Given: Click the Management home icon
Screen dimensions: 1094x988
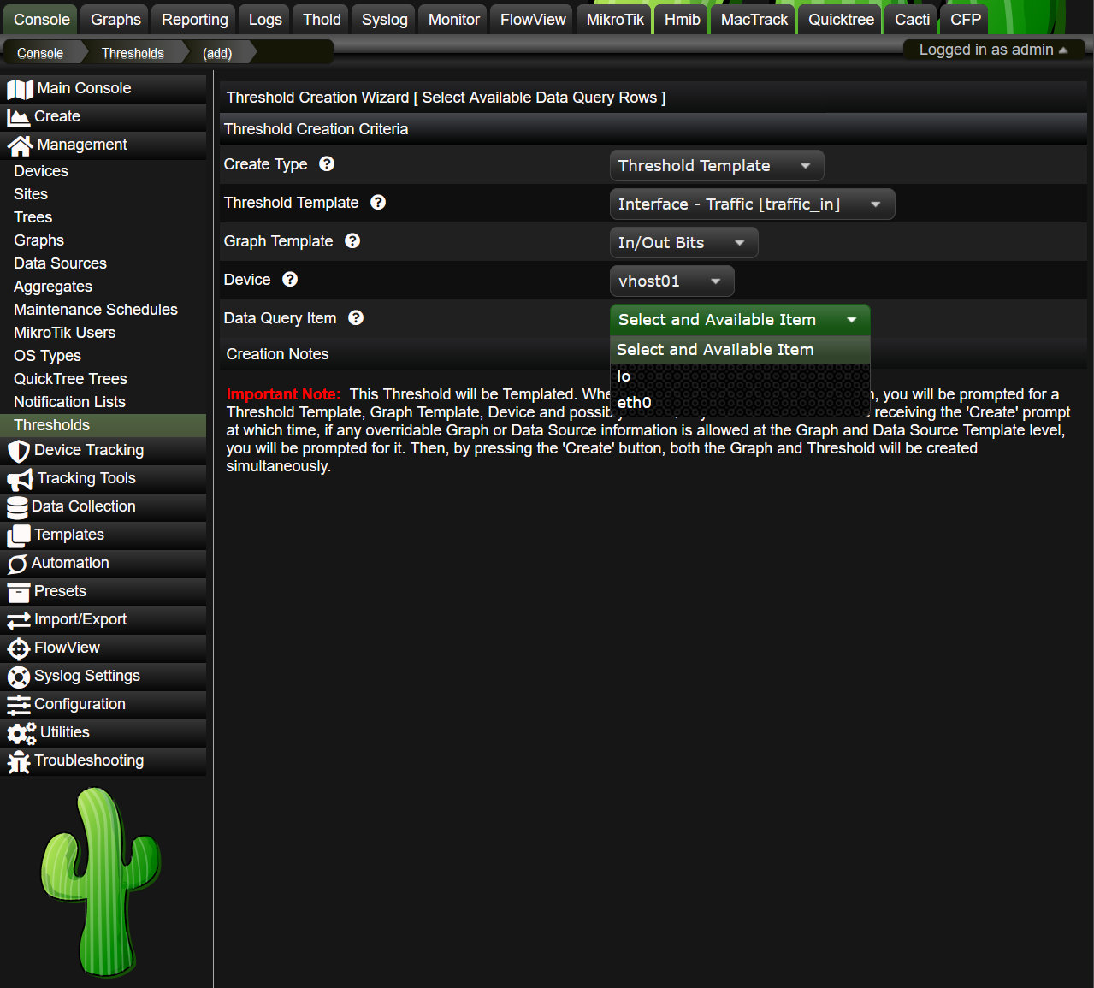Looking at the screenshot, I should (x=20, y=145).
